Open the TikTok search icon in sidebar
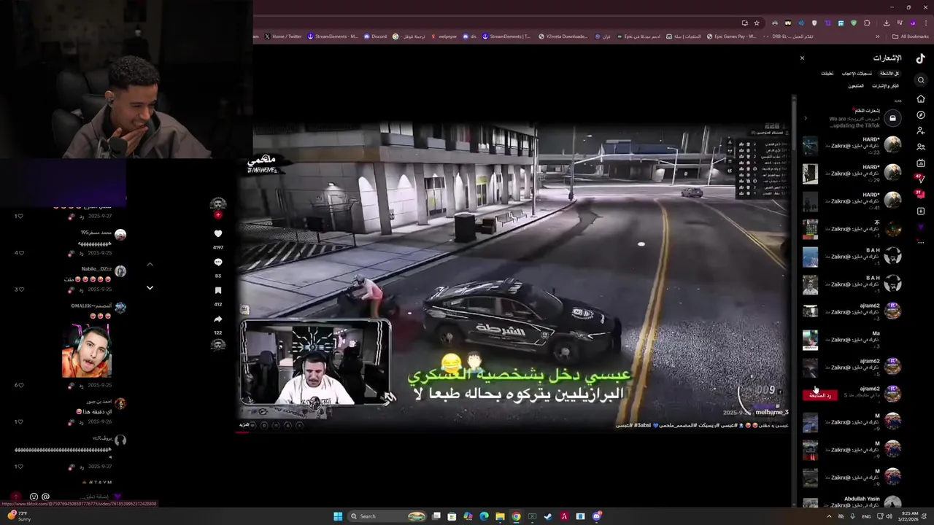The width and height of the screenshot is (934, 525). [921, 80]
